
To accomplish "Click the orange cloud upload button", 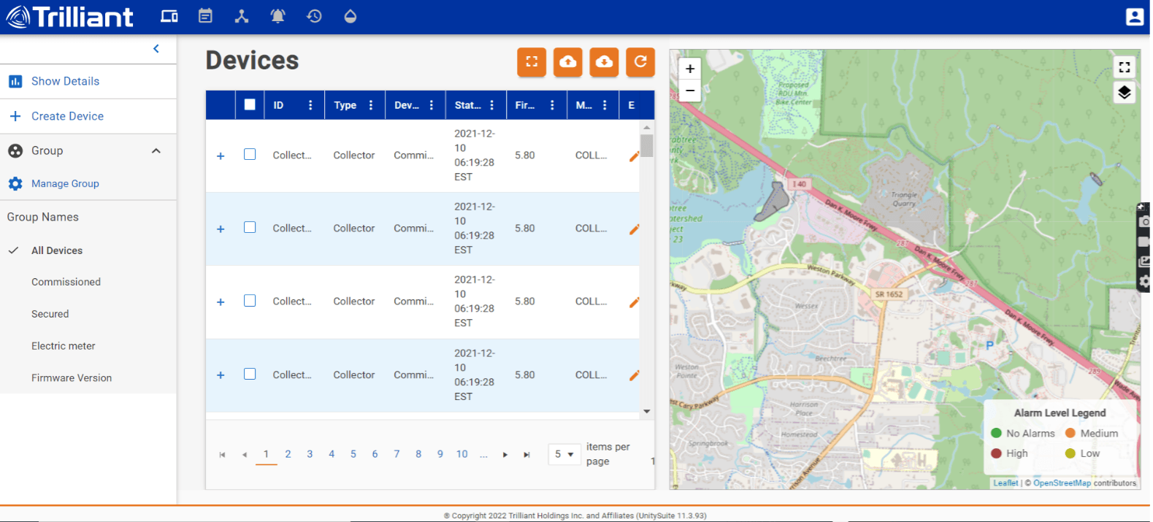I will (567, 62).
